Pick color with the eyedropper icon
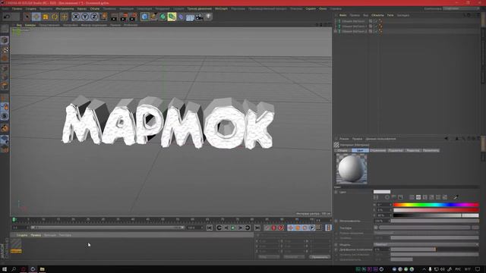The height and width of the screenshot is (273, 486). coord(456,197)
